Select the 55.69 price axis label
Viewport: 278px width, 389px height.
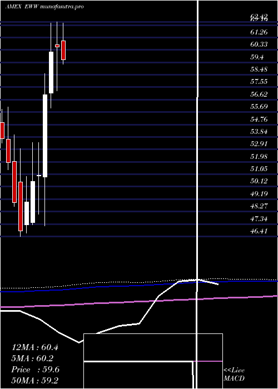tap(259, 107)
